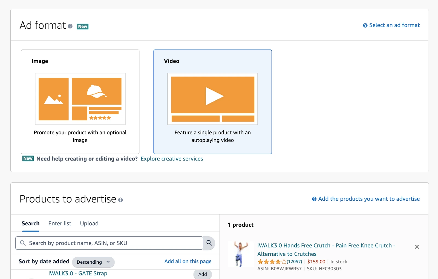438x279 pixels.
Task: Remove the iWALK3.0 product using the X icon
Action: [x=417, y=247]
